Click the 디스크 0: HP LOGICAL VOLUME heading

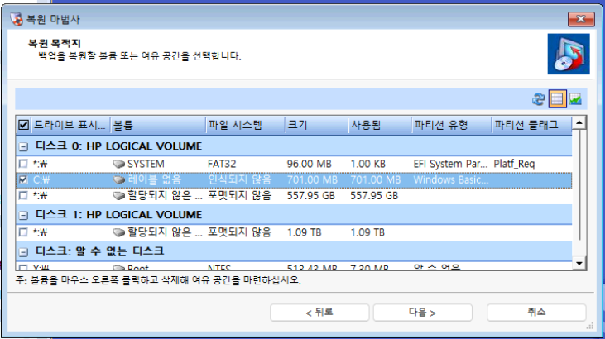pyautogui.click(x=118, y=146)
